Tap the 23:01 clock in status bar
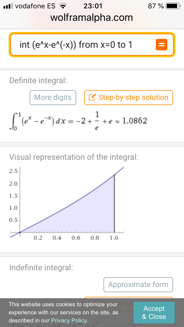The width and height of the screenshot is (184, 327). [x=92, y=6]
